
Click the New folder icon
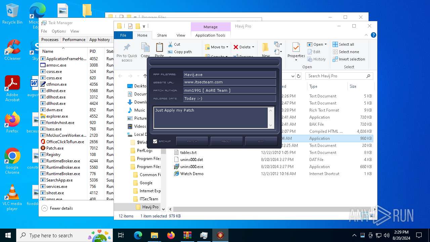(265, 47)
